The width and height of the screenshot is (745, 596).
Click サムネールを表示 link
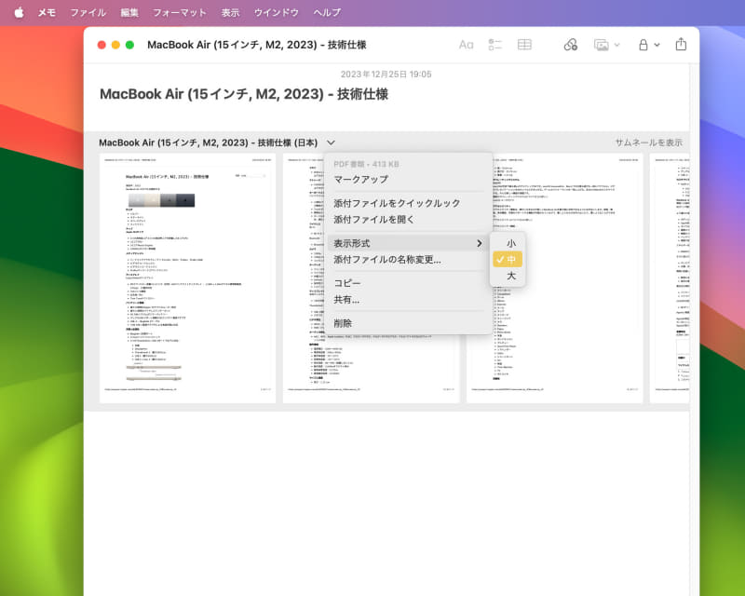pyautogui.click(x=648, y=142)
